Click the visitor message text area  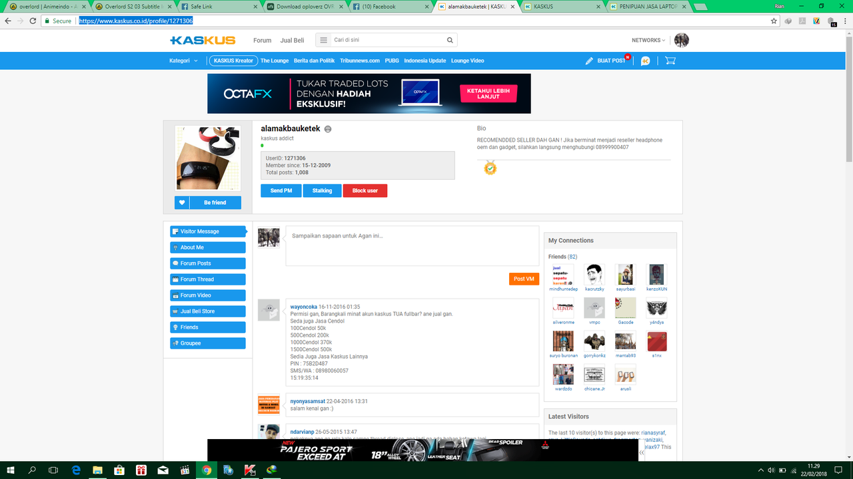click(412, 245)
